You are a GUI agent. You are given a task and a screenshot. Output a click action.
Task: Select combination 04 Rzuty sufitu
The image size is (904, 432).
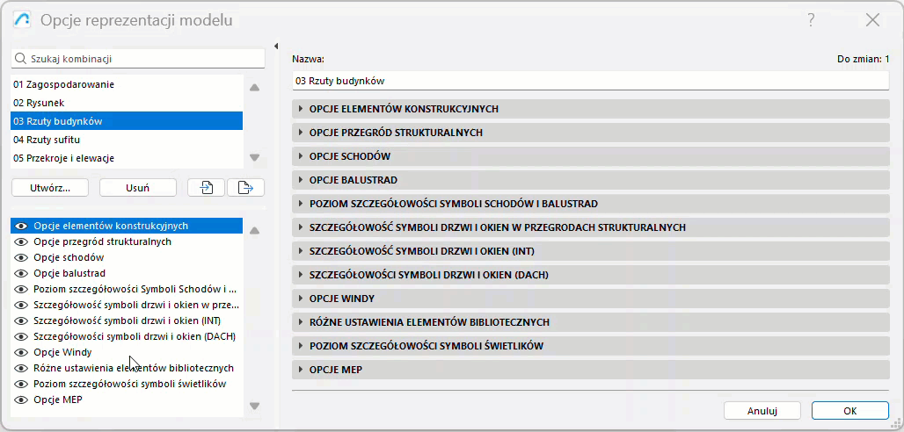(127, 140)
